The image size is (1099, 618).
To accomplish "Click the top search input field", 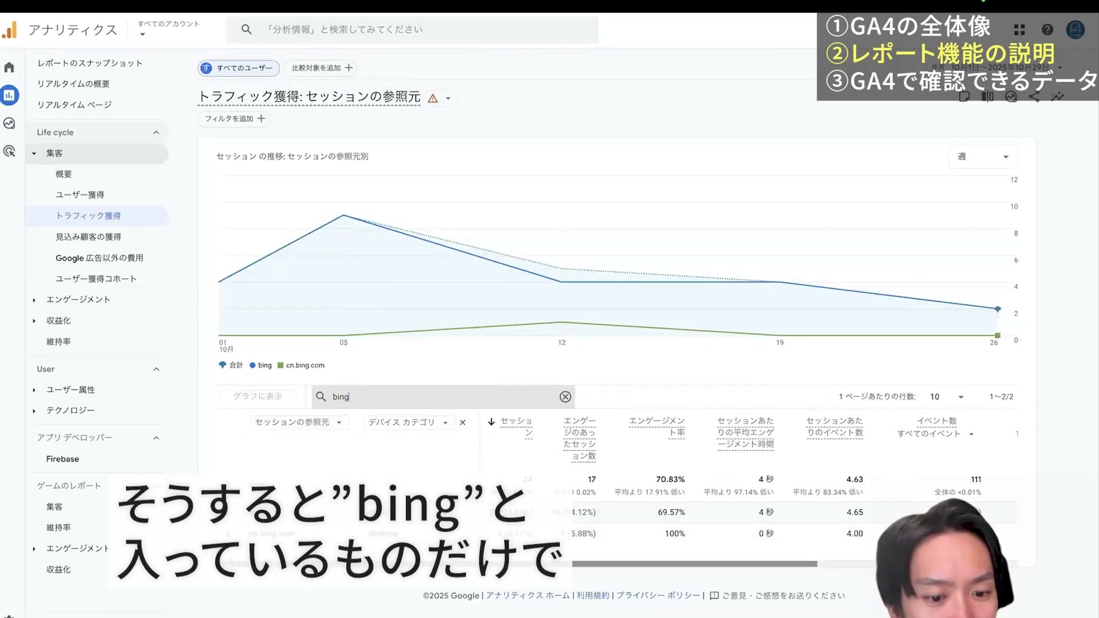I will coord(412,29).
